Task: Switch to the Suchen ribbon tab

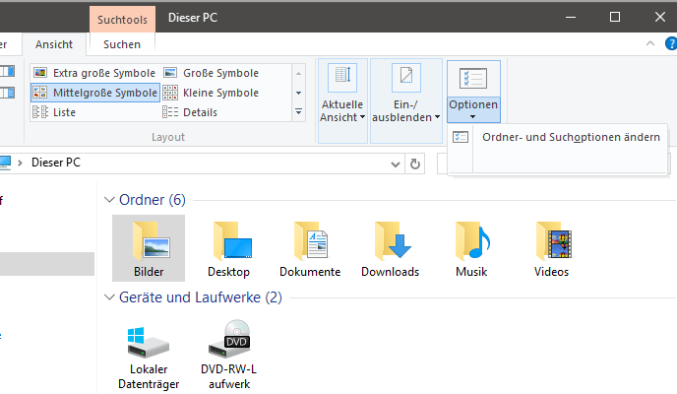Action: tap(122, 44)
